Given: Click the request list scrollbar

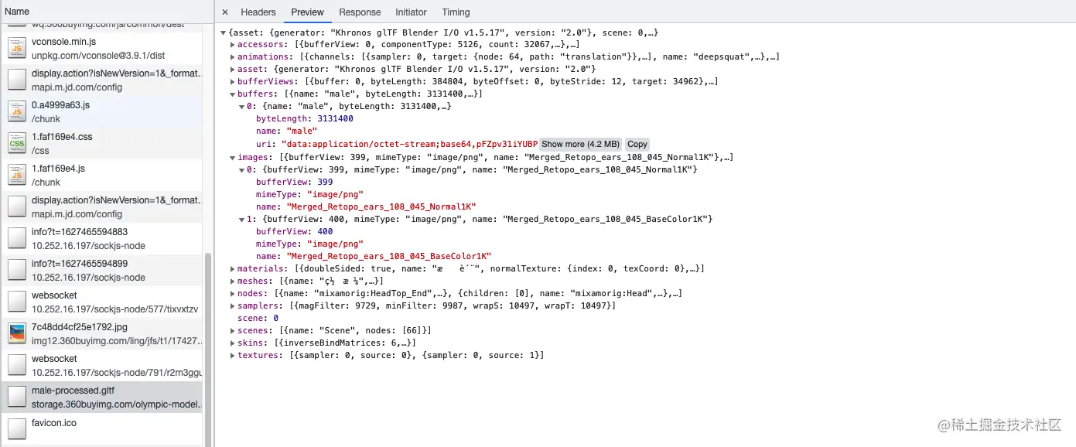Looking at the screenshot, I should (207, 348).
